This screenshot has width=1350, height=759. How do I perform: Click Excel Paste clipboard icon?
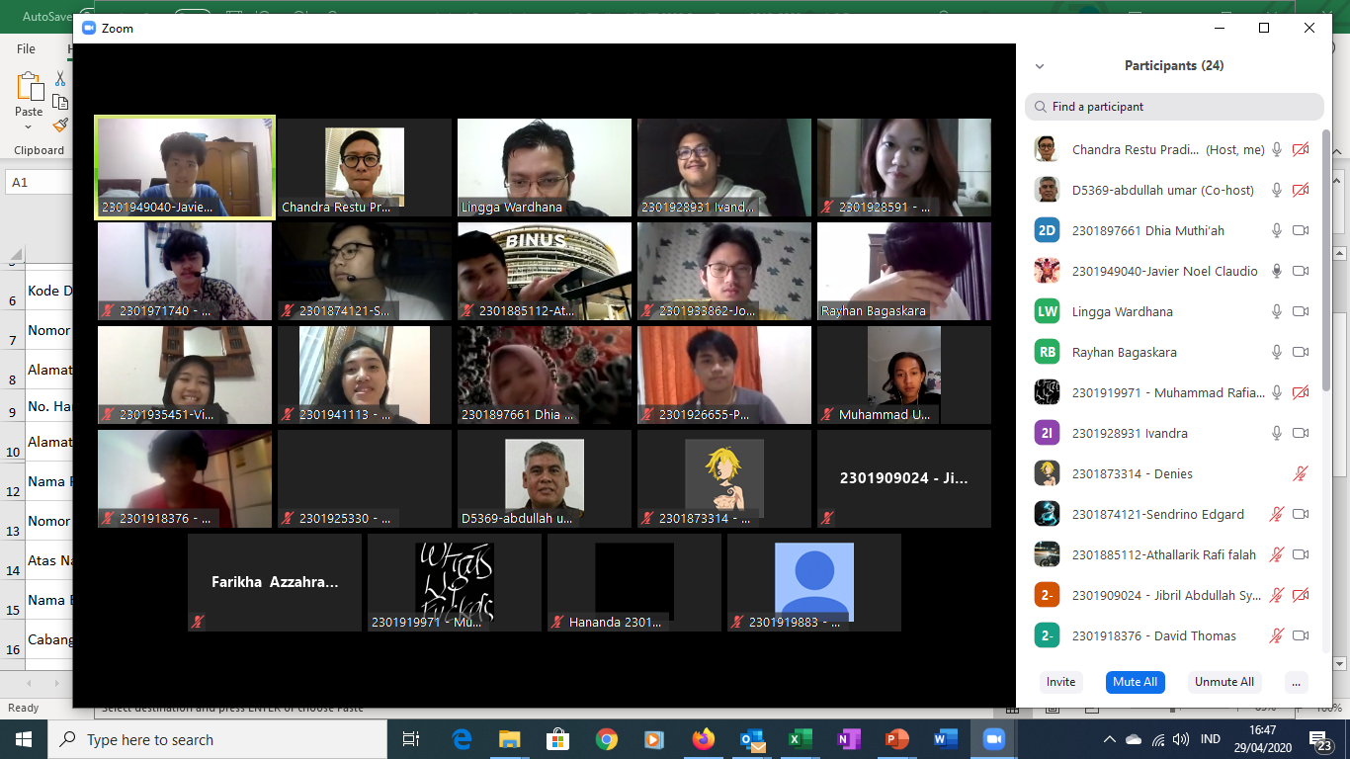pyautogui.click(x=30, y=86)
